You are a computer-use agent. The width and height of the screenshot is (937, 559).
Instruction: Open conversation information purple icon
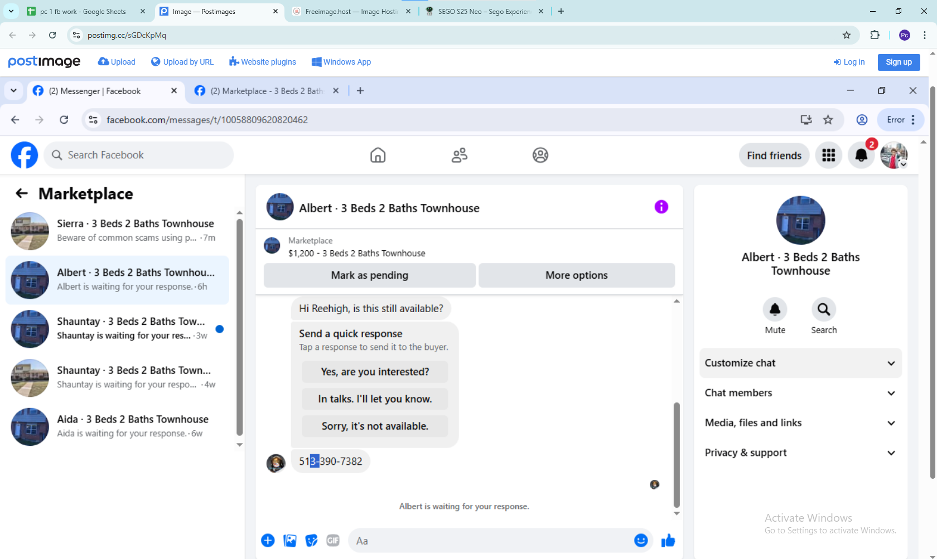(x=661, y=207)
